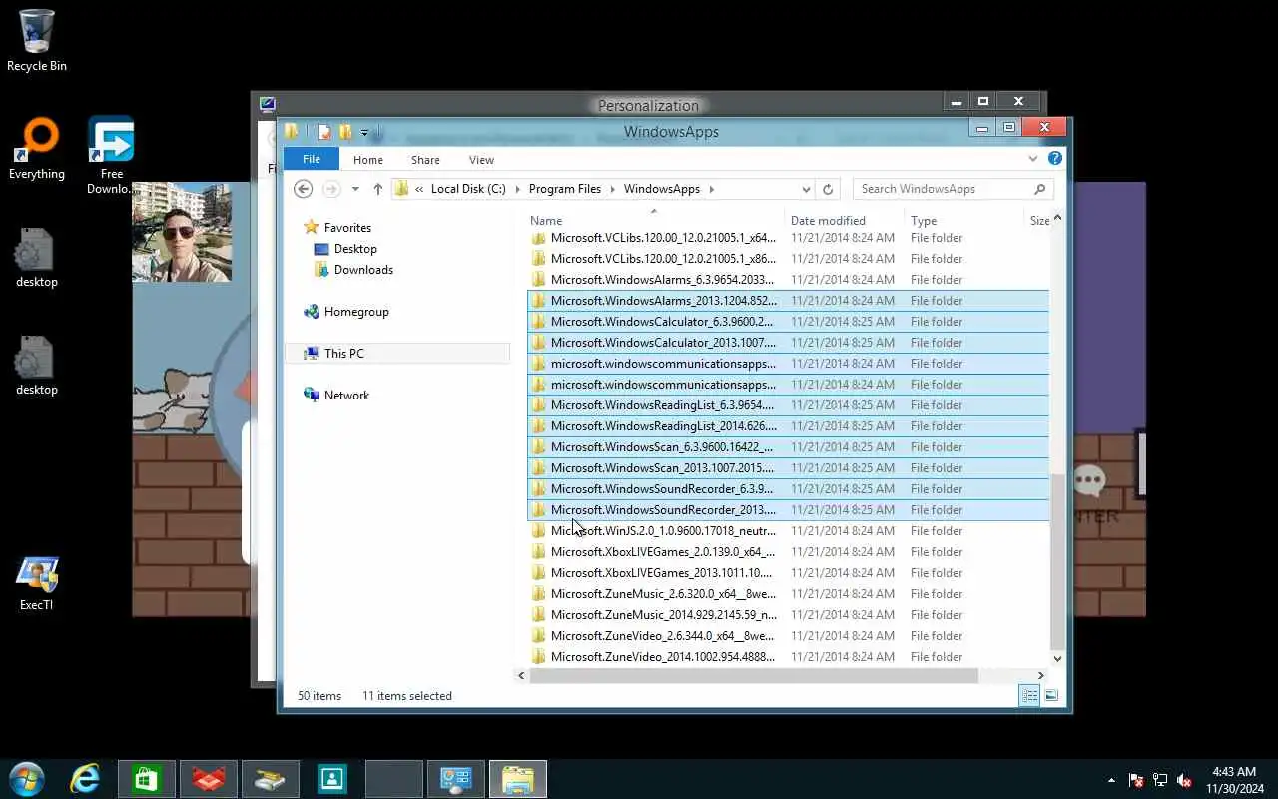Open Internet Explorer from the taskbar
The image size is (1278, 799).
[85, 779]
